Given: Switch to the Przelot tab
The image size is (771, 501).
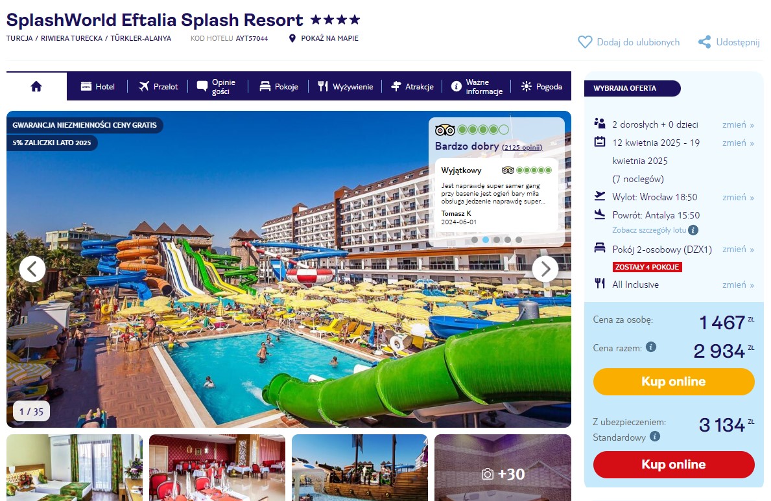Looking at the screenshot, I should [x=158, y=87].
